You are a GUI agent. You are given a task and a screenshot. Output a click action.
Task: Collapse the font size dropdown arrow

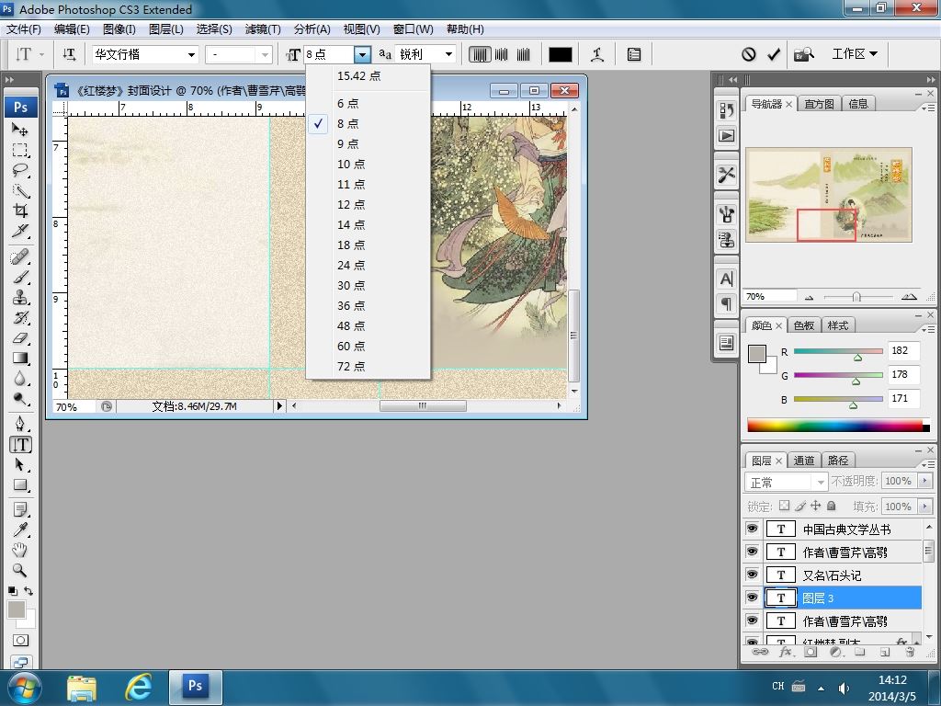click(362, 54)
